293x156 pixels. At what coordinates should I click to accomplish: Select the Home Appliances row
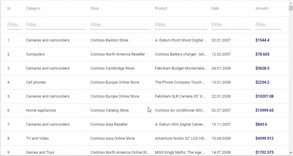(x=41, y=110)
